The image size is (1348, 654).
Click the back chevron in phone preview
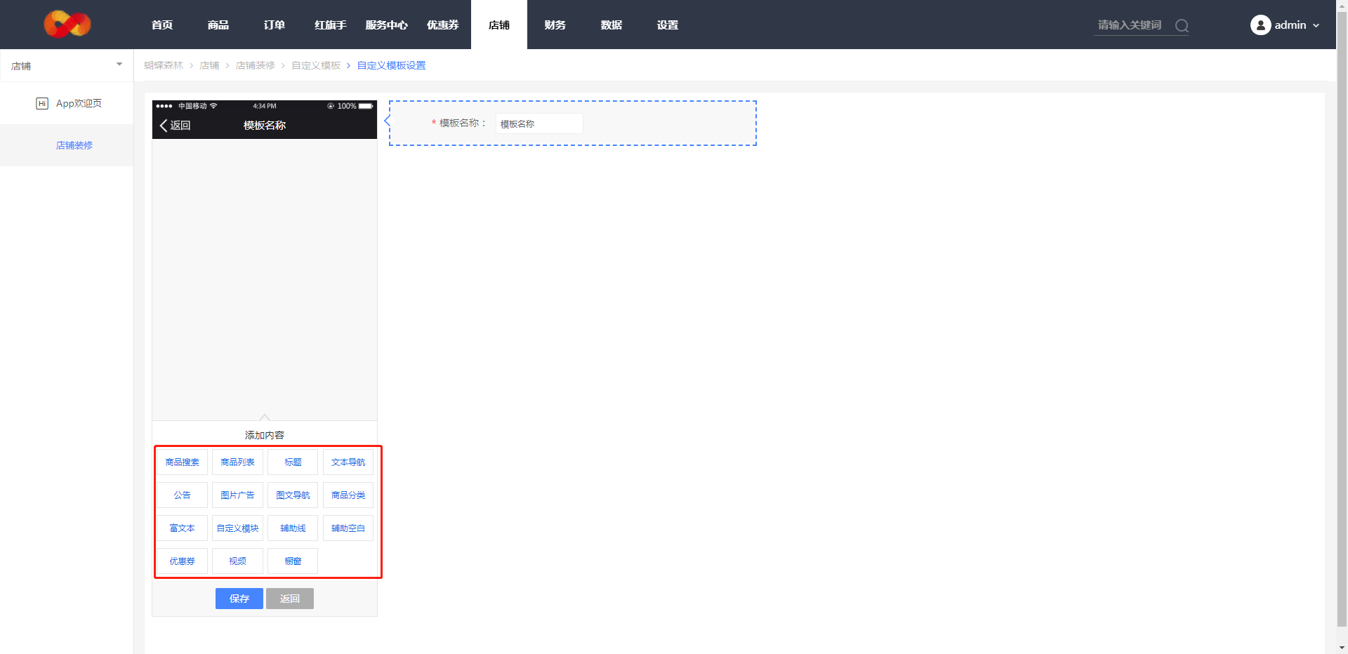(x=164, y=126)
